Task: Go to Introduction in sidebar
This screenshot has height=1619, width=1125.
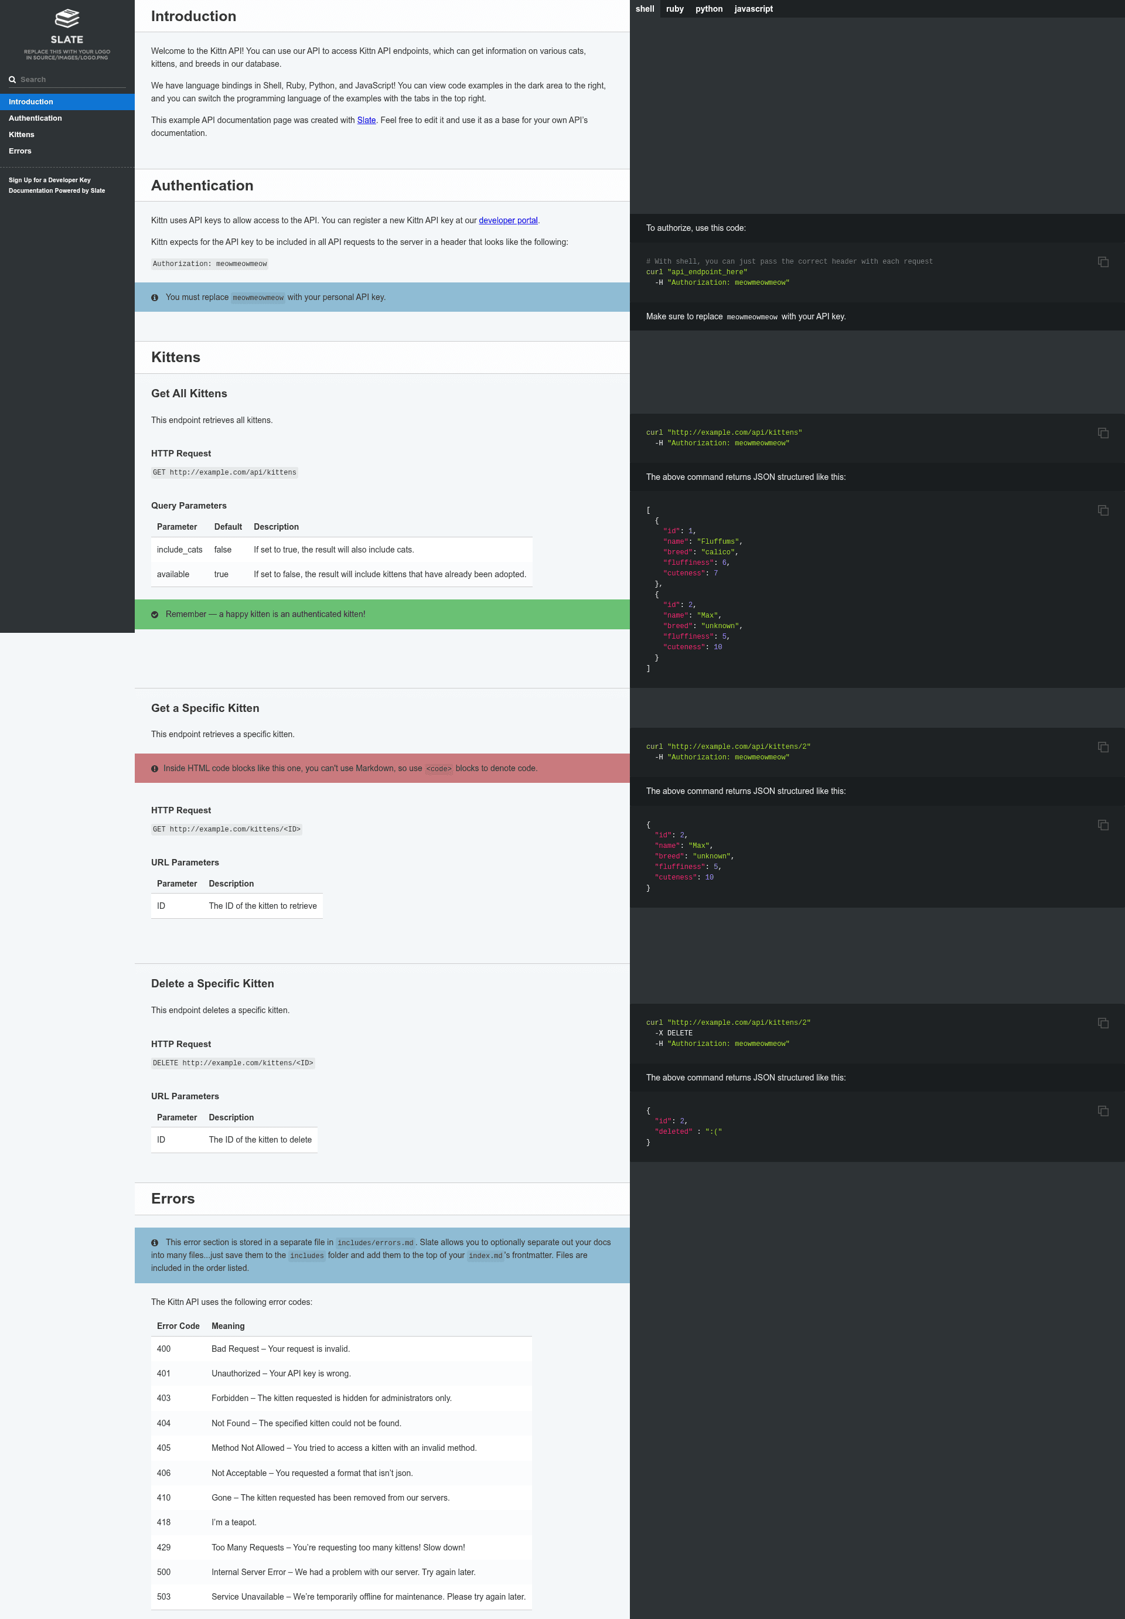Action: click(x=67, y=101)
